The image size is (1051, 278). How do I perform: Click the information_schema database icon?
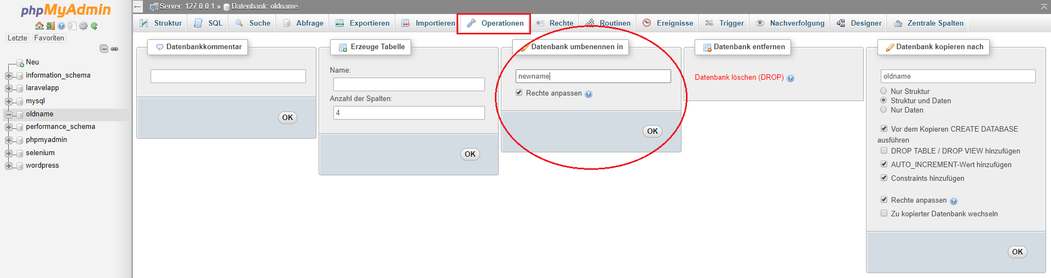click(x=20, y=76)
